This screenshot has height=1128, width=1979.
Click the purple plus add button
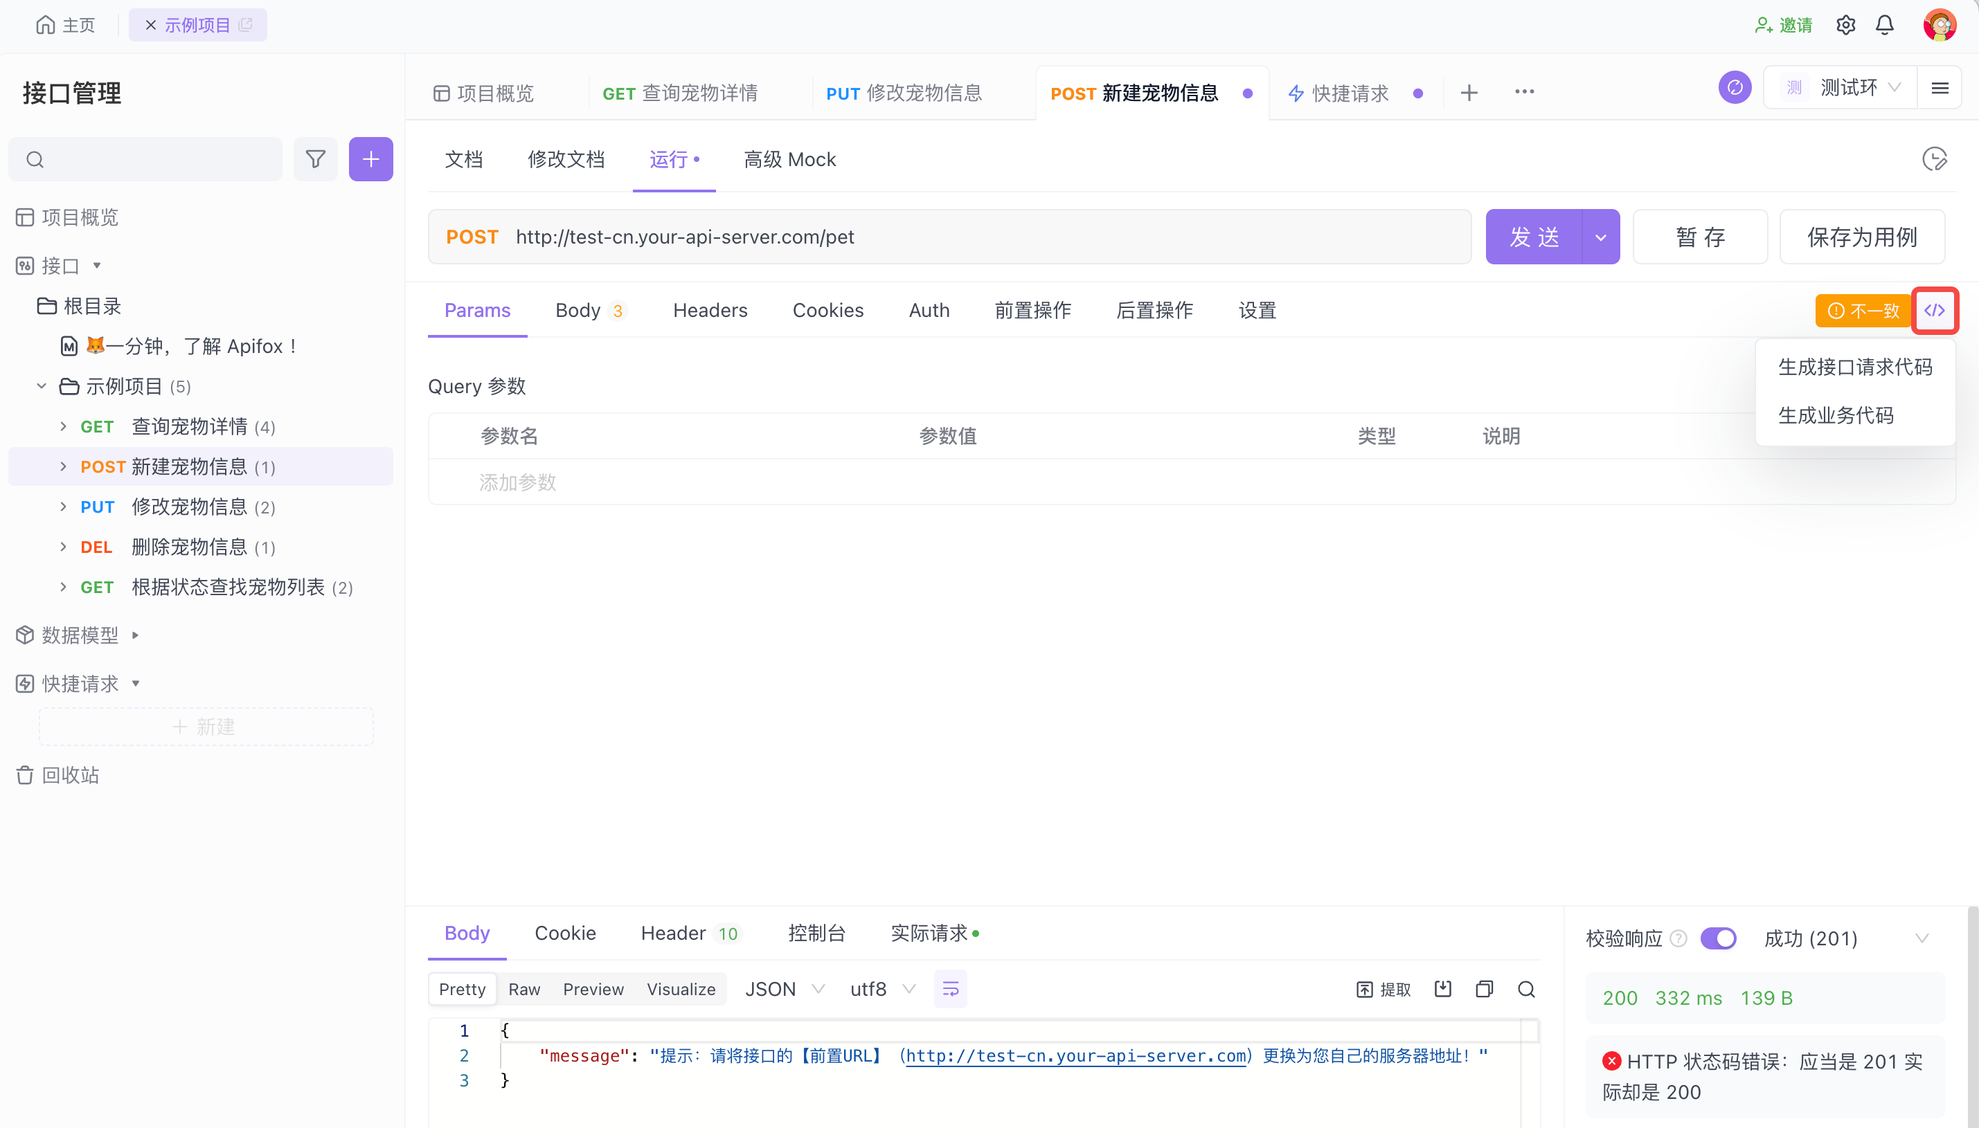tap(370, 160)
